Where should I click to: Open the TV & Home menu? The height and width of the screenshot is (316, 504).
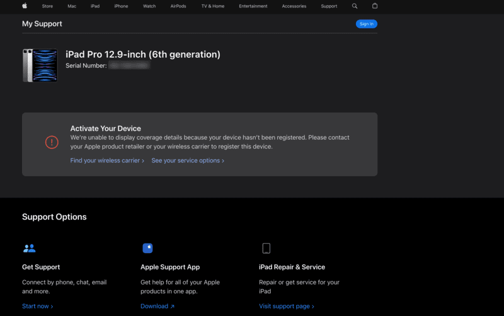(213, 6)
